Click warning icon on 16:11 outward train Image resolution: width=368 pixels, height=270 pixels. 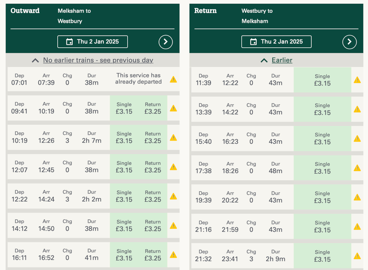pos(173,255)
